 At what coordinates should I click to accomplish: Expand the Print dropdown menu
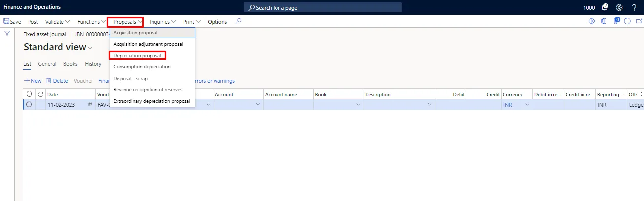[192, 22]
